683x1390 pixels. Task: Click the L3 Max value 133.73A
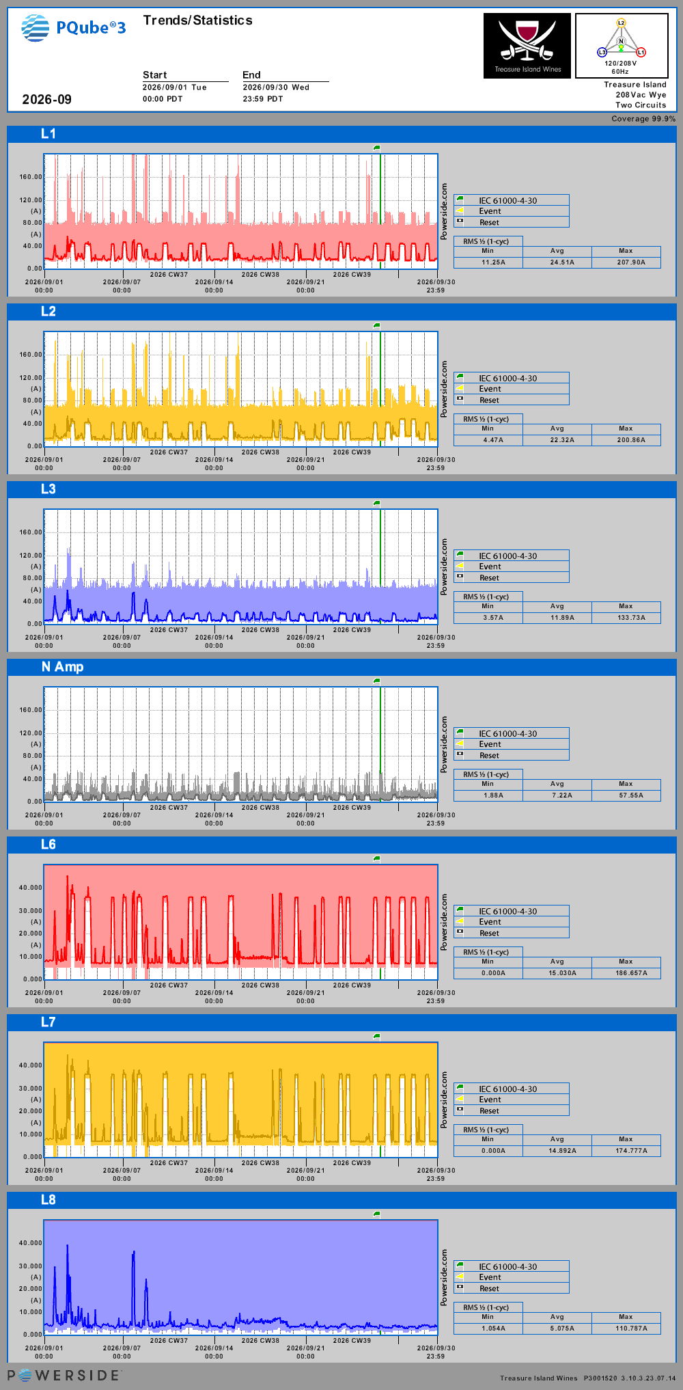[x=630, y=618]
